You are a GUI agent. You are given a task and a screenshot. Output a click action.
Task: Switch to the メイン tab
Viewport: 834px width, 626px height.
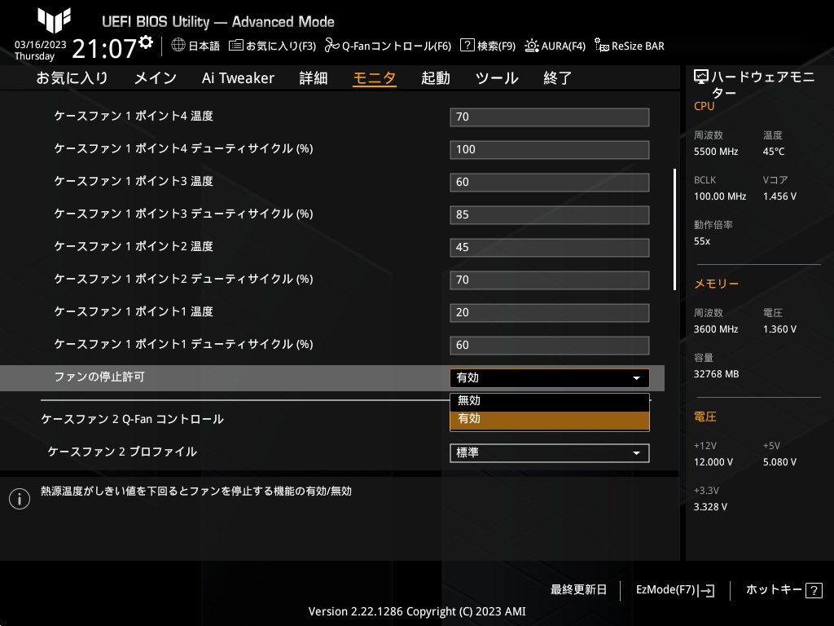click(156, 78)
